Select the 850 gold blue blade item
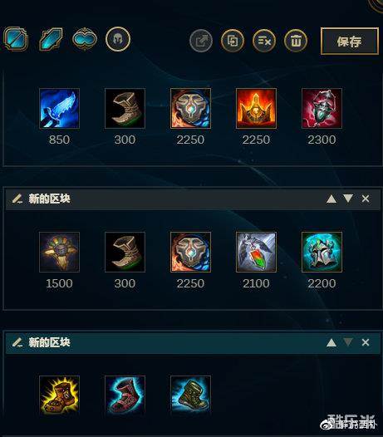Screen dimensions: 383x437 tap(59, 108)
